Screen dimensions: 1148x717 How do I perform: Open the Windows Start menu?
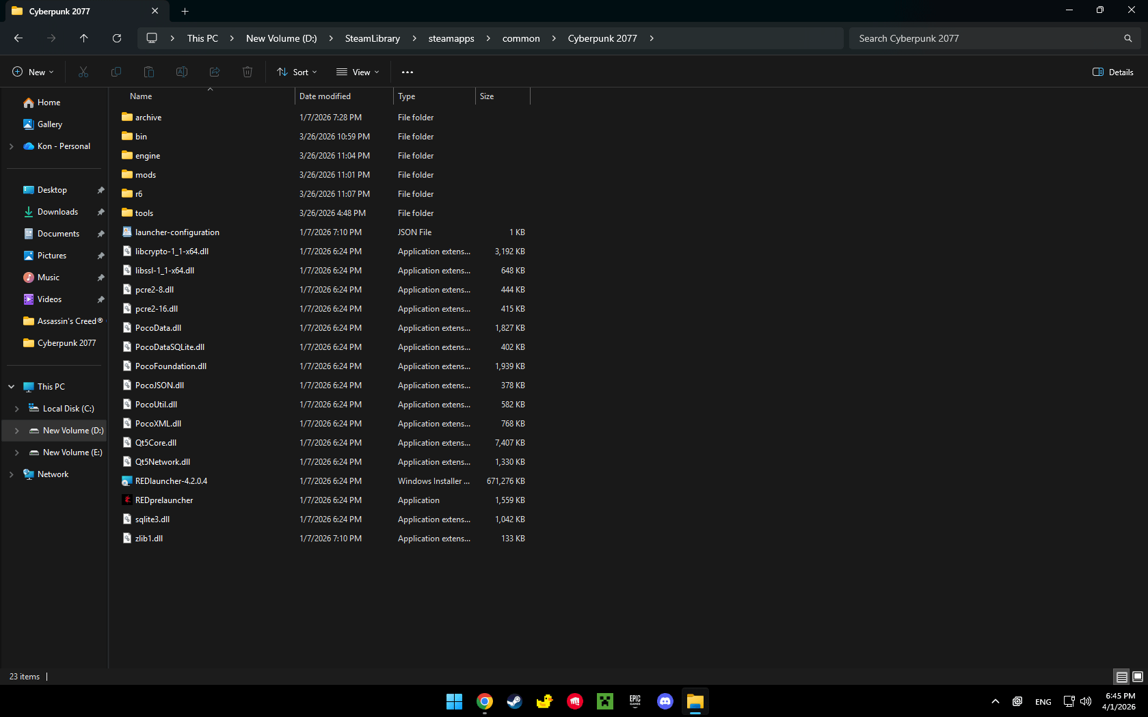click(x=455, y=701)
